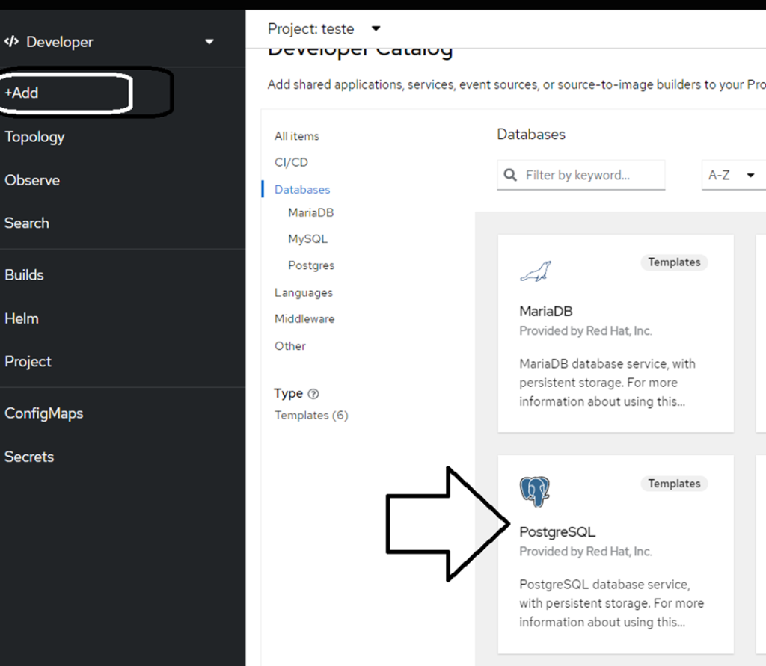Select the MySQL subcategory filter

(x=307, y=238)
